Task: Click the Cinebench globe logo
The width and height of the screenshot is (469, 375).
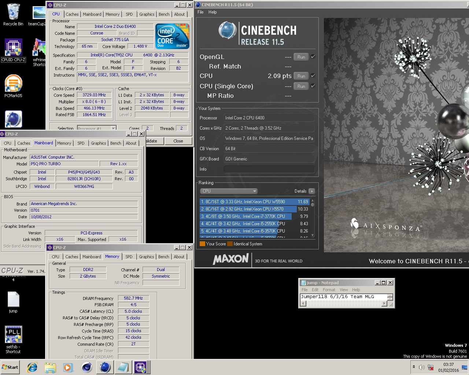Action: point(227,30)
